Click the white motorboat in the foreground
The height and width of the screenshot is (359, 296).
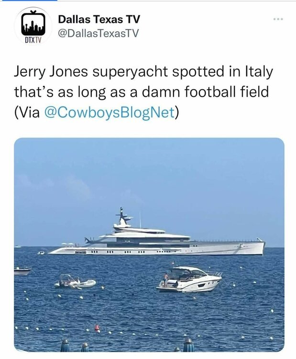click(x=189, y=280)
